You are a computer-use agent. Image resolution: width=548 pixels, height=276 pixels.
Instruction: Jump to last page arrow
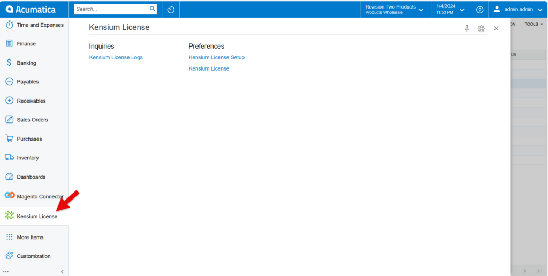539,271
